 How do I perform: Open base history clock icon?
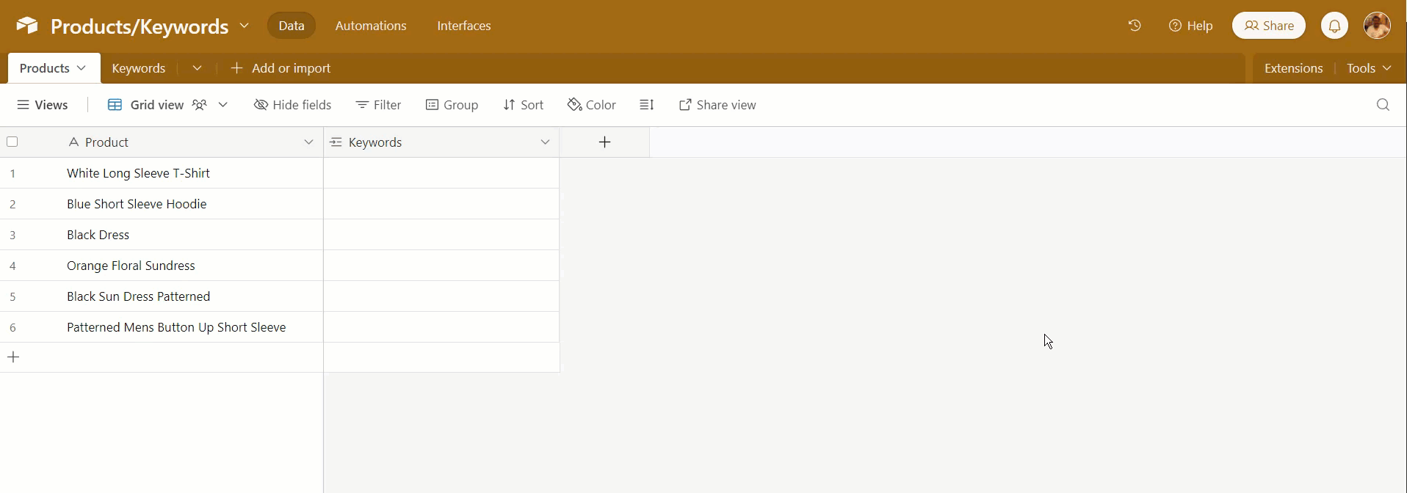1135,26
